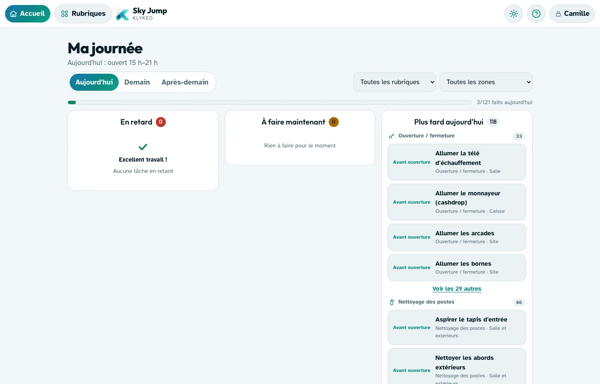Click the 46 count for Nettoyage des postes
Screen dimensions: 600x384
[519, 302]
